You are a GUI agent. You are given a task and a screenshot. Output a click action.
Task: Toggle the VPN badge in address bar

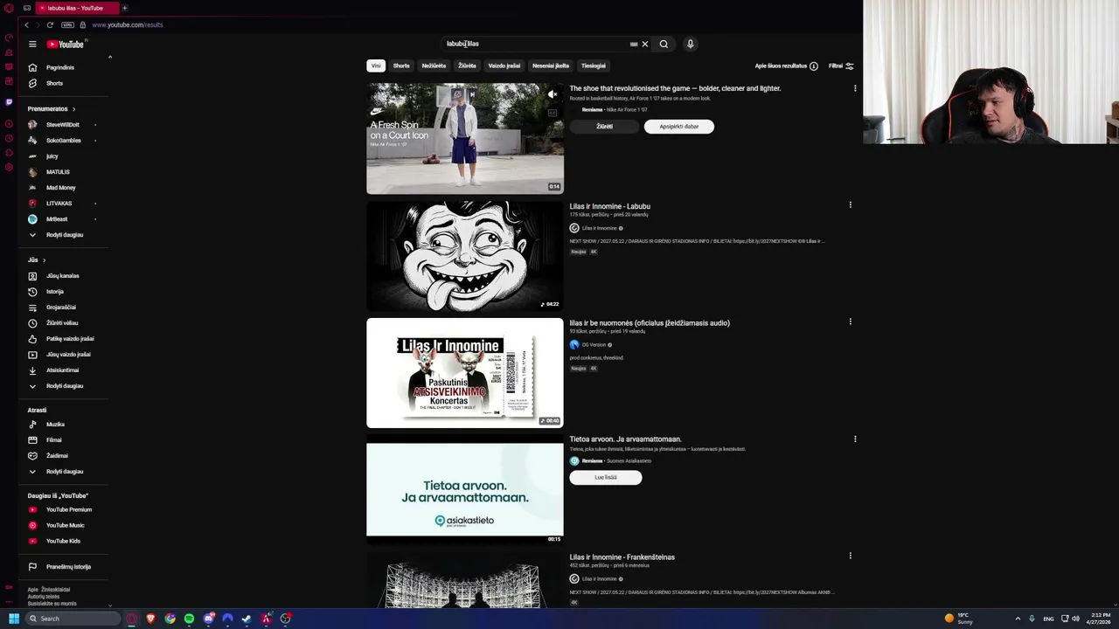pos(67,24)
